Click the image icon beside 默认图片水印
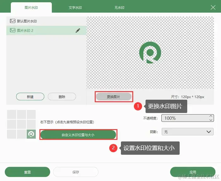Image resolution: width=221 pixels, height=181 pixels. click(13, 21)
